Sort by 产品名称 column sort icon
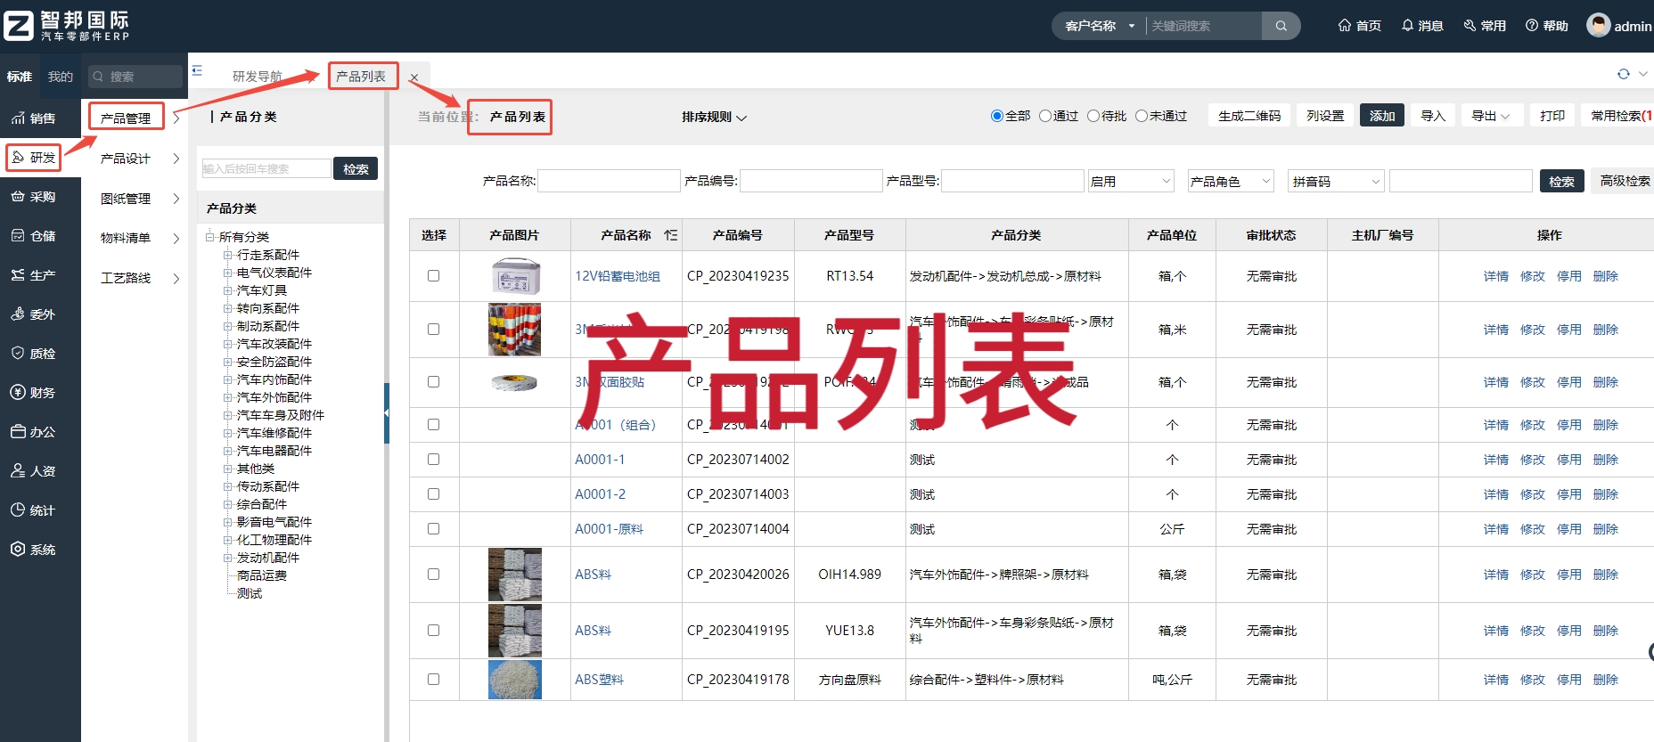The height and width of the screenshot is (742, 1654). point(671,235)
